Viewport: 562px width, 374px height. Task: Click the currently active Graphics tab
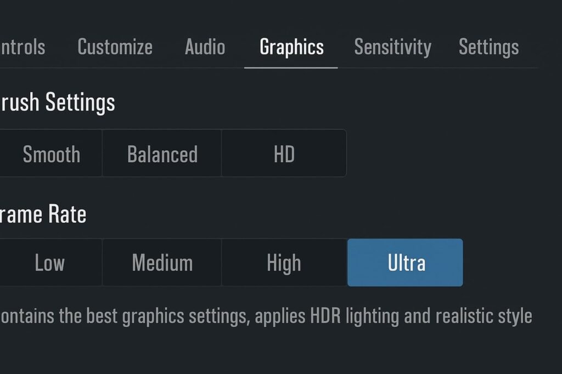click(291, 47)
